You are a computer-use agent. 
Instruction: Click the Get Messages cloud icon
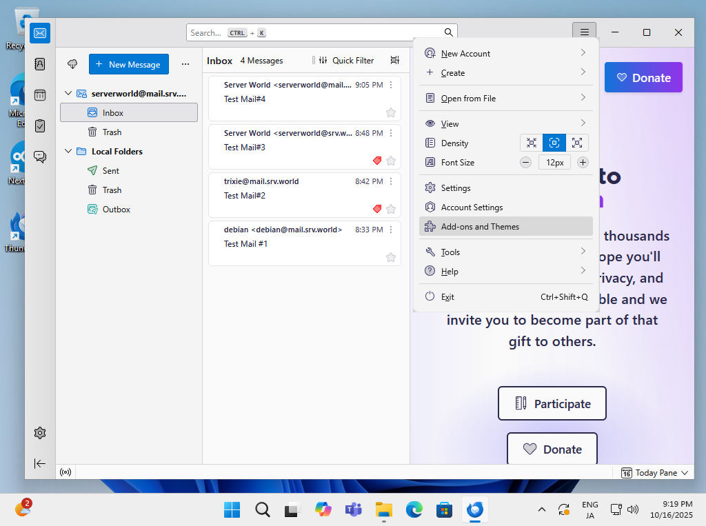coord(72,64)
